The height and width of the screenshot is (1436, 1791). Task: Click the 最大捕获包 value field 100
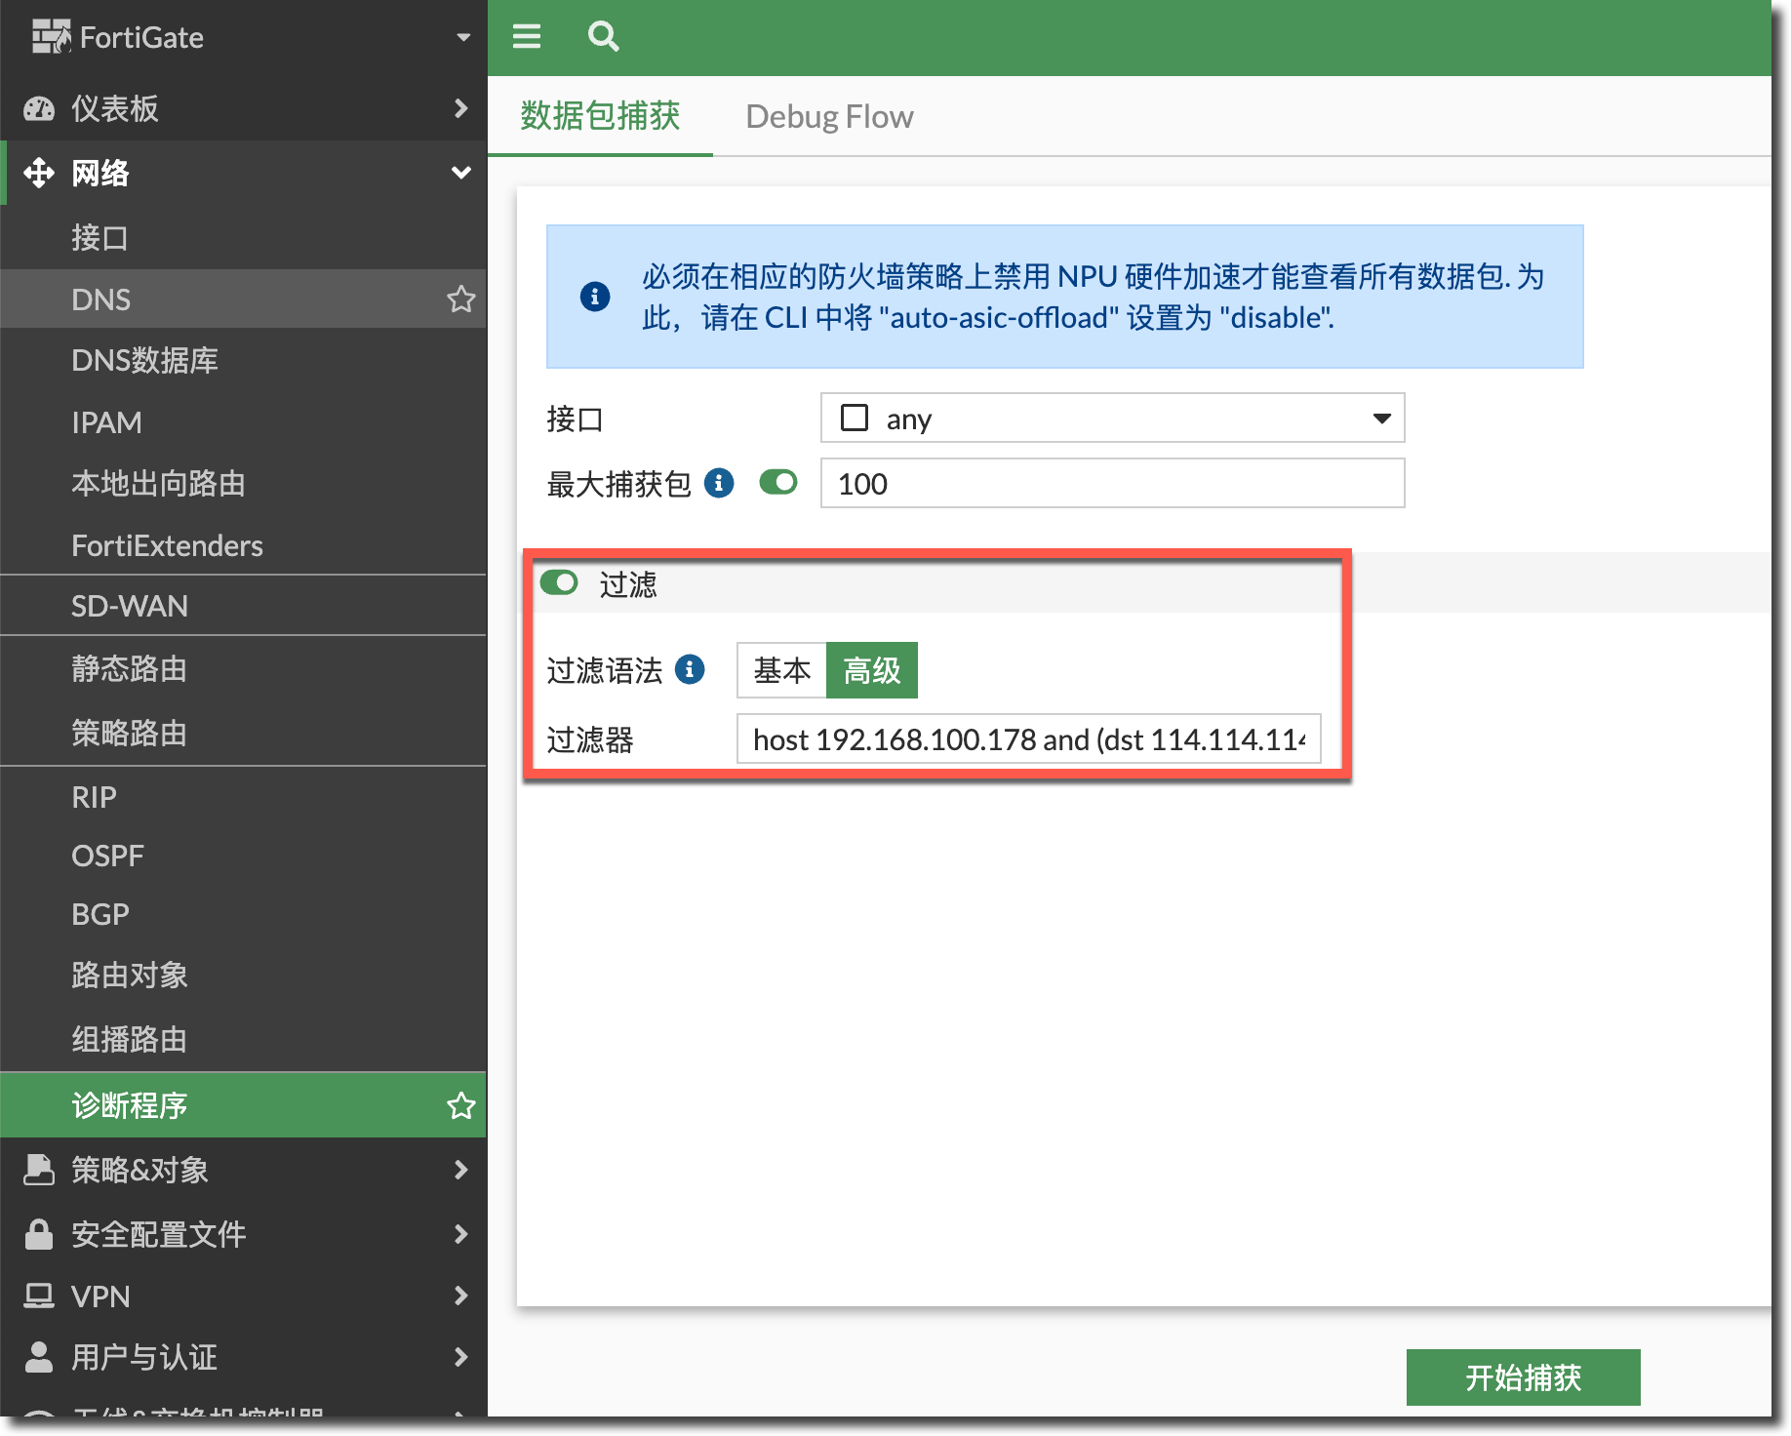coord(1112,483)
